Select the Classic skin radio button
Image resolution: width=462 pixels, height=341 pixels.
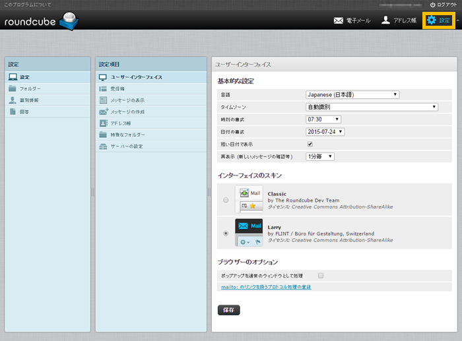pyautogui.click(x=226, y=199)
